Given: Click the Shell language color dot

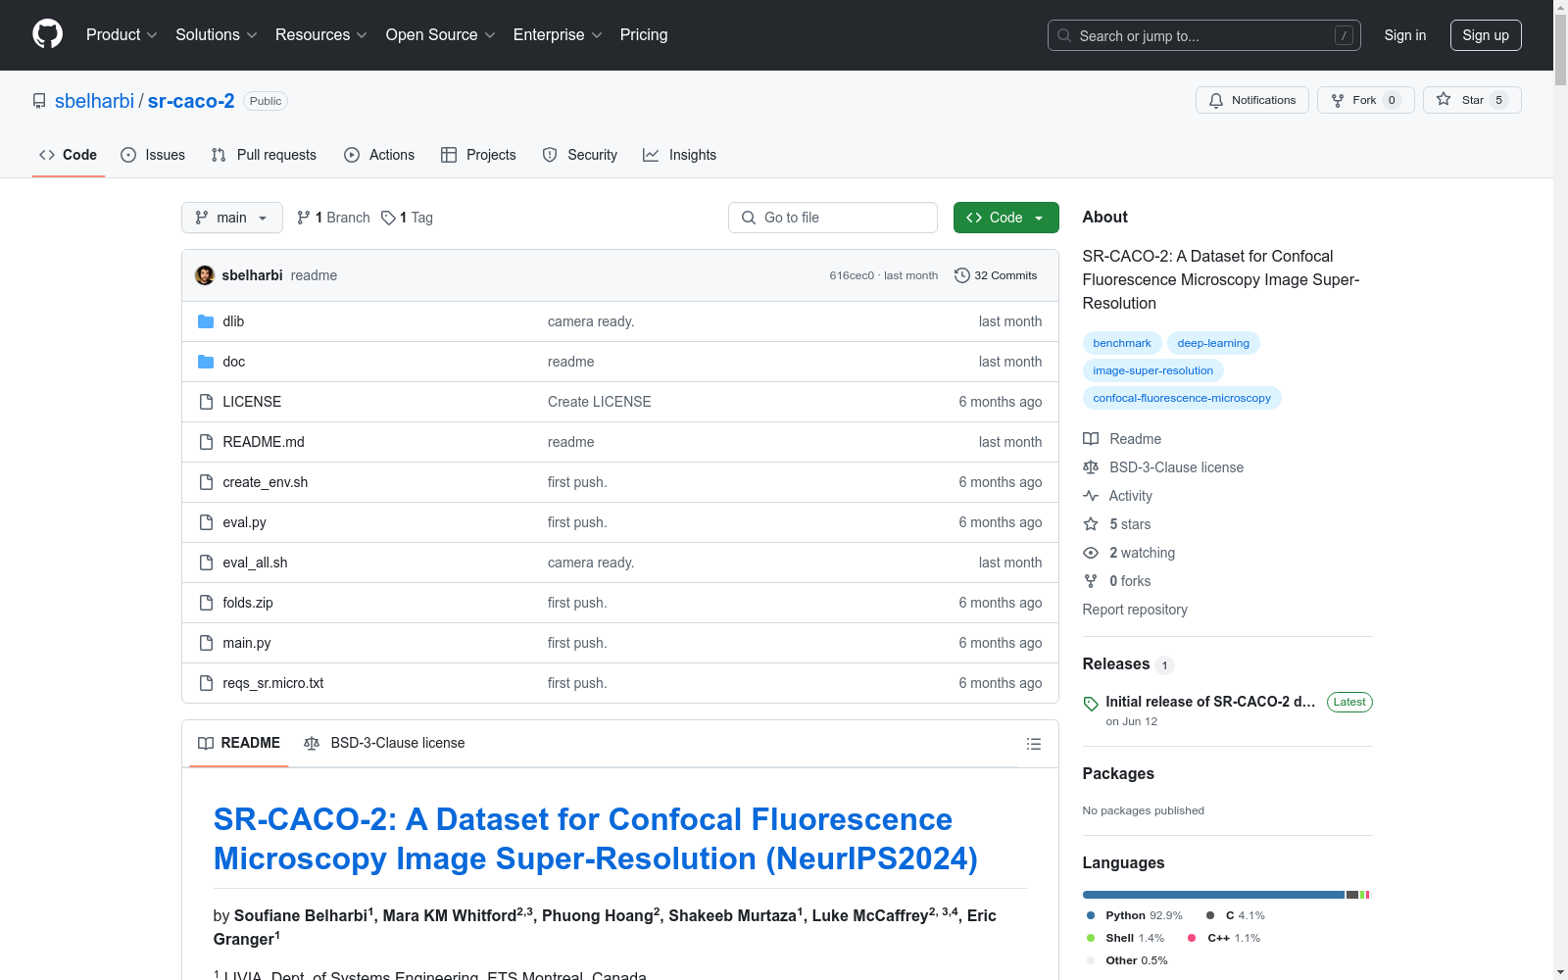Looking at the screenshot, I should (x=1091, y=938).
